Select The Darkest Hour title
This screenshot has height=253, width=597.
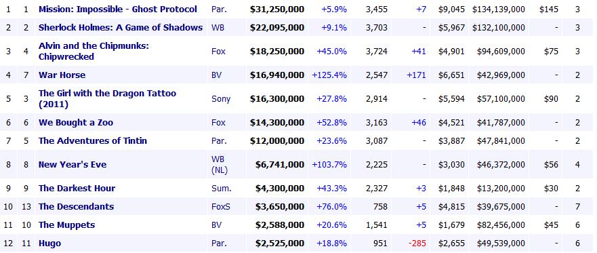77,189
